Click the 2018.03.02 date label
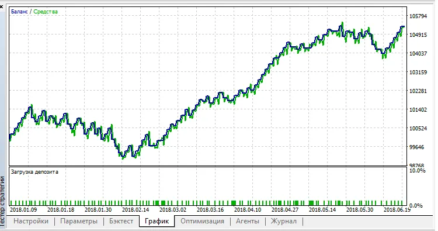 pos(173,209)
